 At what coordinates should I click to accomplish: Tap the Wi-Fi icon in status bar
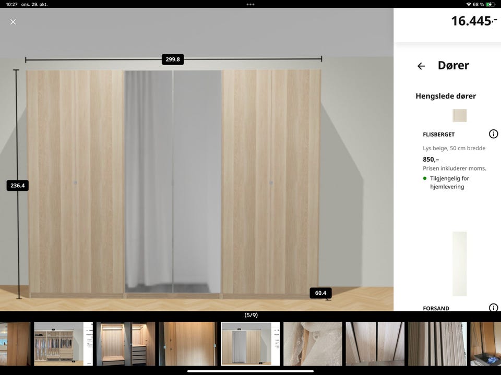[469, 5]
